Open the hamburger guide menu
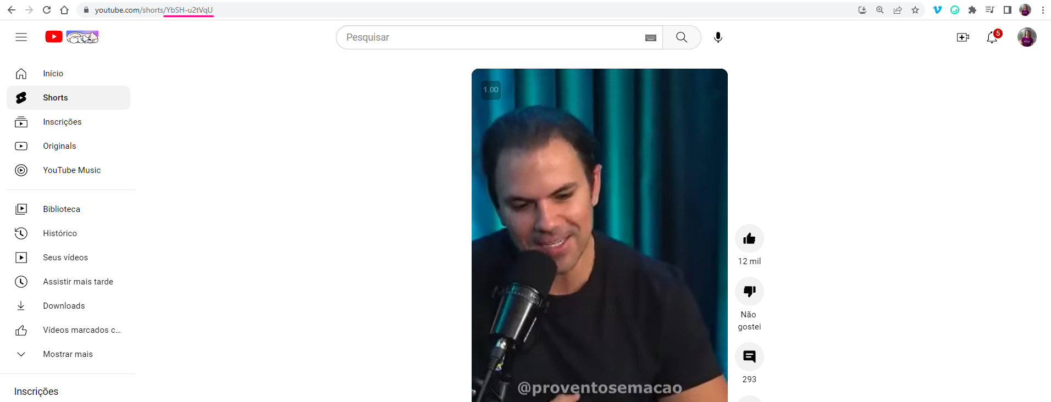 pyautogui.click(x=21, y=37)
